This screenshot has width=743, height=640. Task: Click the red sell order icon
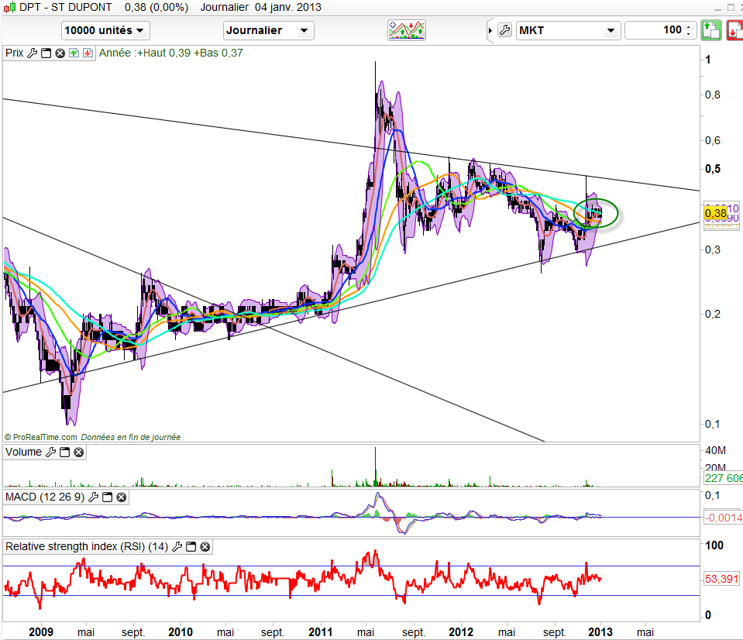(733, 30)
